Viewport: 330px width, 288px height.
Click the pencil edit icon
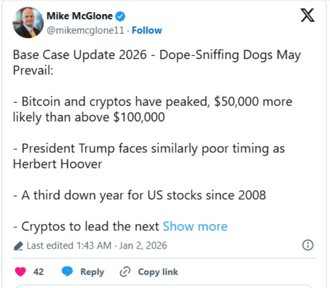(18, 245)
